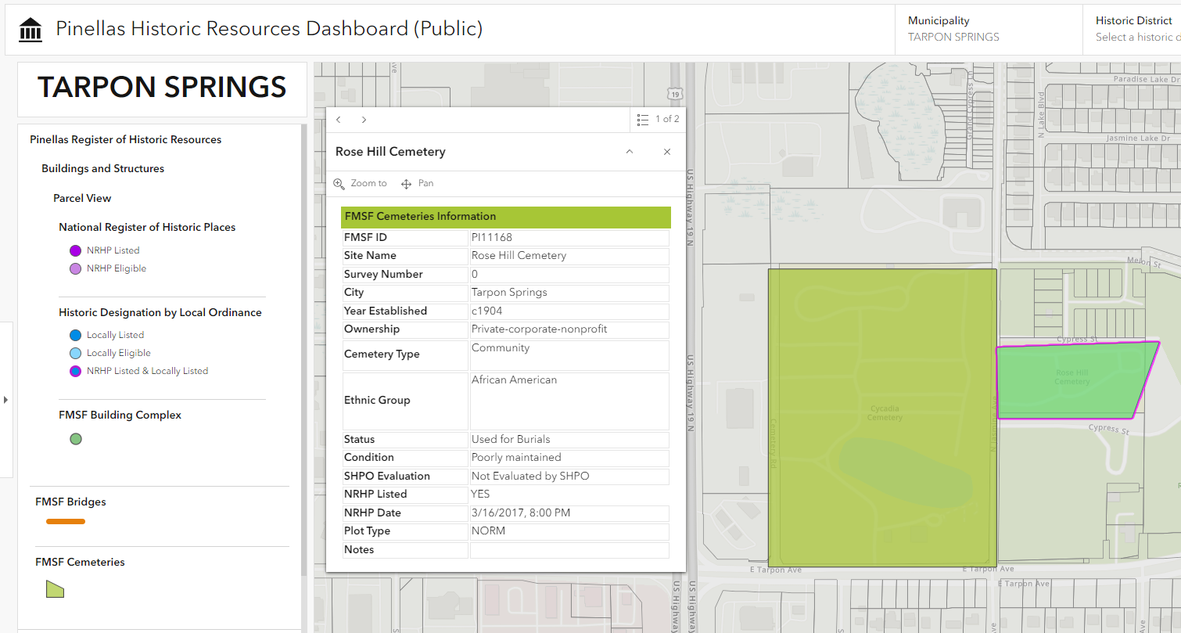The image size is (1181, 633).
Task: Click the FMSF Cemeteries polygon legend symbol
Action: pyautogui.click(x=55, y=589)
